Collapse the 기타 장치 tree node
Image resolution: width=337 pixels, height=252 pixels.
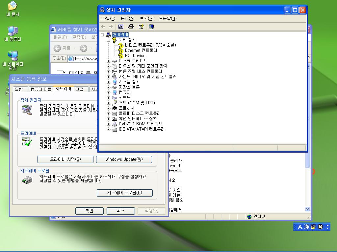(x=108, y=40)
